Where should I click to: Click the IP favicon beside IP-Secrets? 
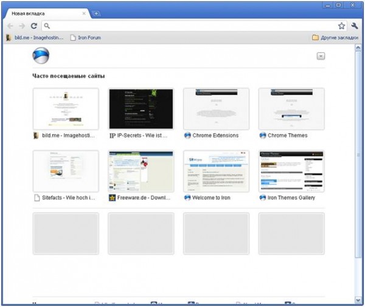pos(113,136)
